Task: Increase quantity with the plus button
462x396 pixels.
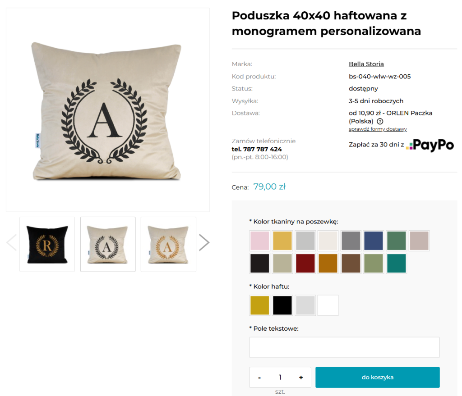Action: (x=301, y=377)
